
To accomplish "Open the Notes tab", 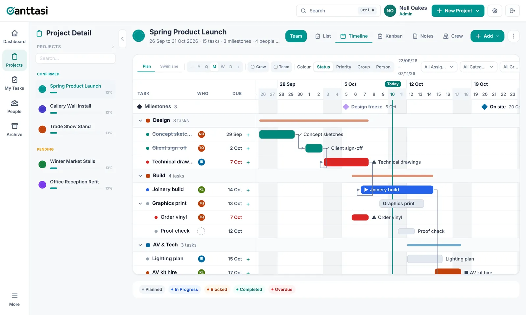I will (423, 36).
